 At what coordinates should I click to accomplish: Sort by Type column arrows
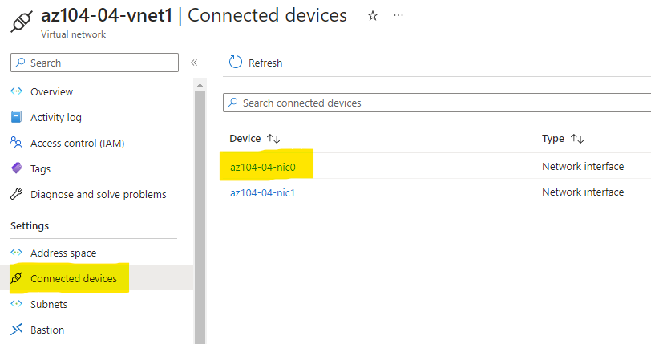tap(577, 139)
